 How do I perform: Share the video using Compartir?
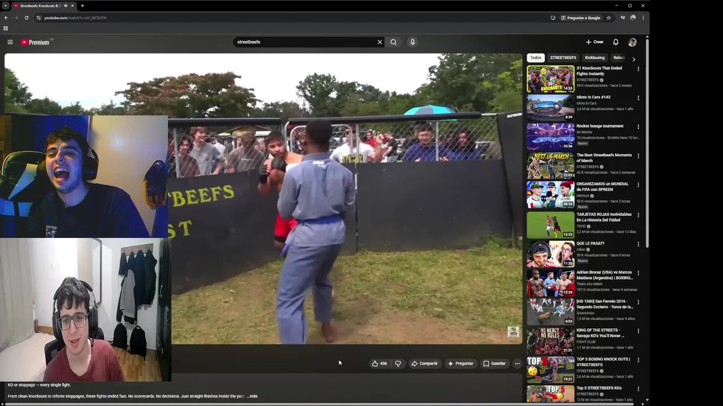424,364
